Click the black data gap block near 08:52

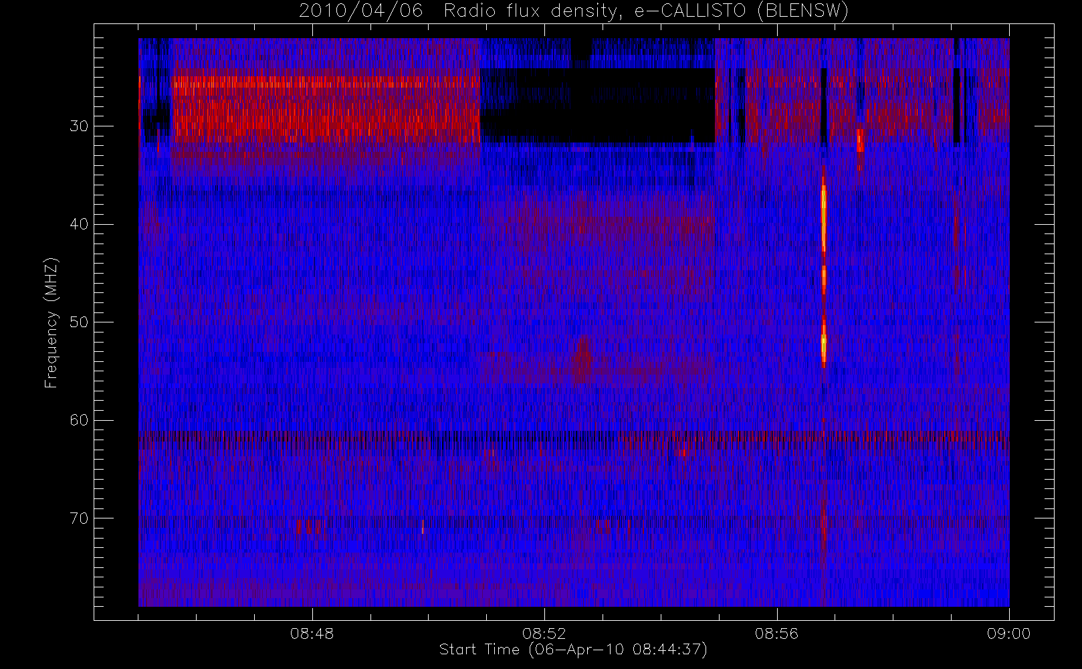(597, 105)
